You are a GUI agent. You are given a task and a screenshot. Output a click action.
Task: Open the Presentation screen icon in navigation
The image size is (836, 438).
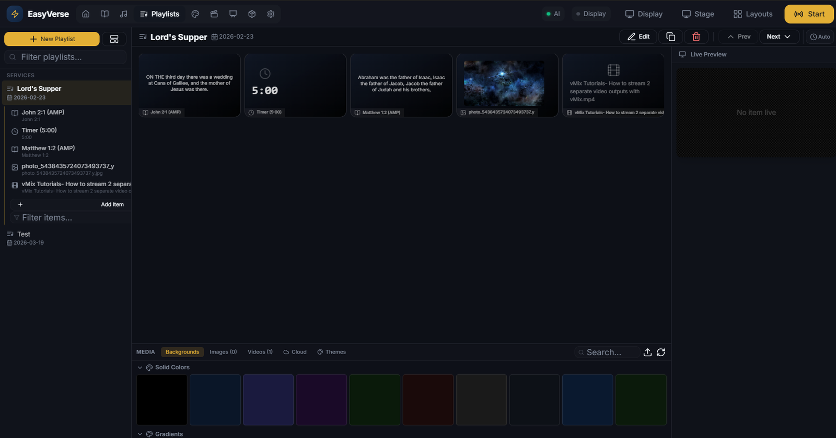tap(233, 14)
